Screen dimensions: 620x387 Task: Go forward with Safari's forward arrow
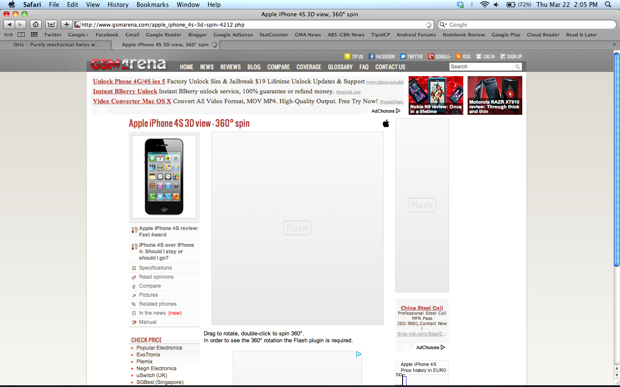click(x=20, y=25)
